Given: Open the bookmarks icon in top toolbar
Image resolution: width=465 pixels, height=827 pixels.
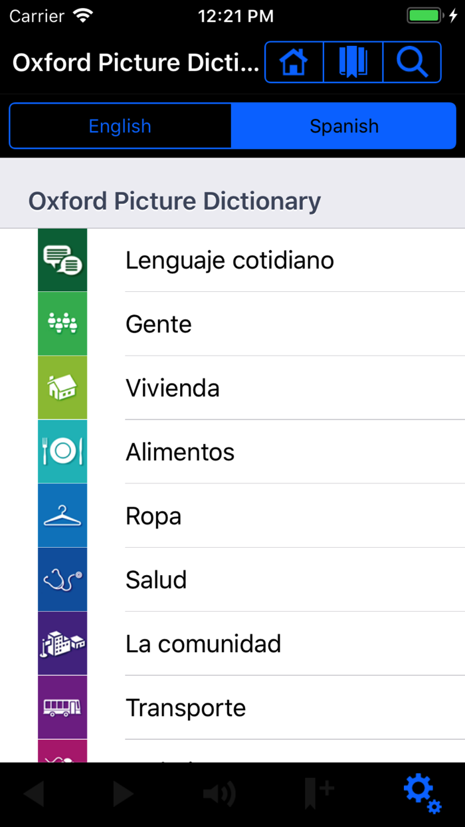Looking at the screenshot, I should (x=353, y=62).
